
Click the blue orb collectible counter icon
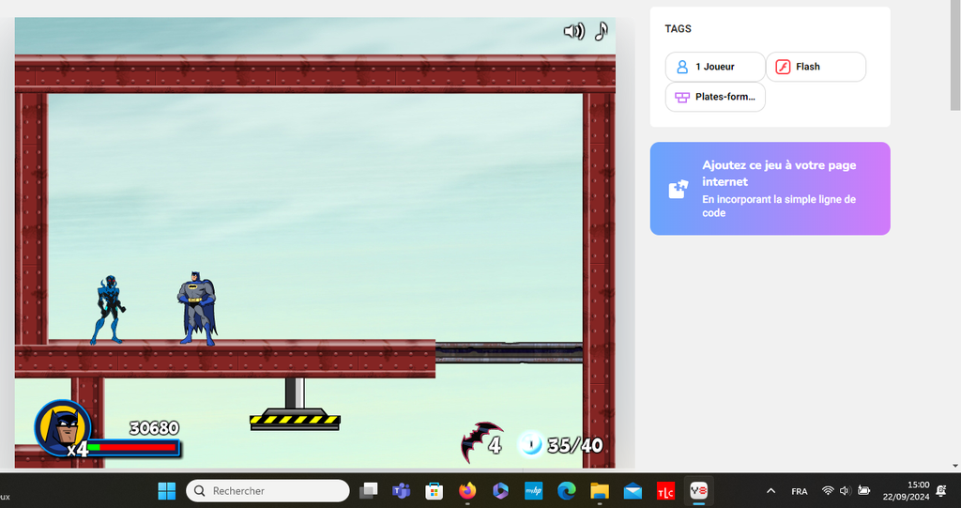tap(530, 443)
